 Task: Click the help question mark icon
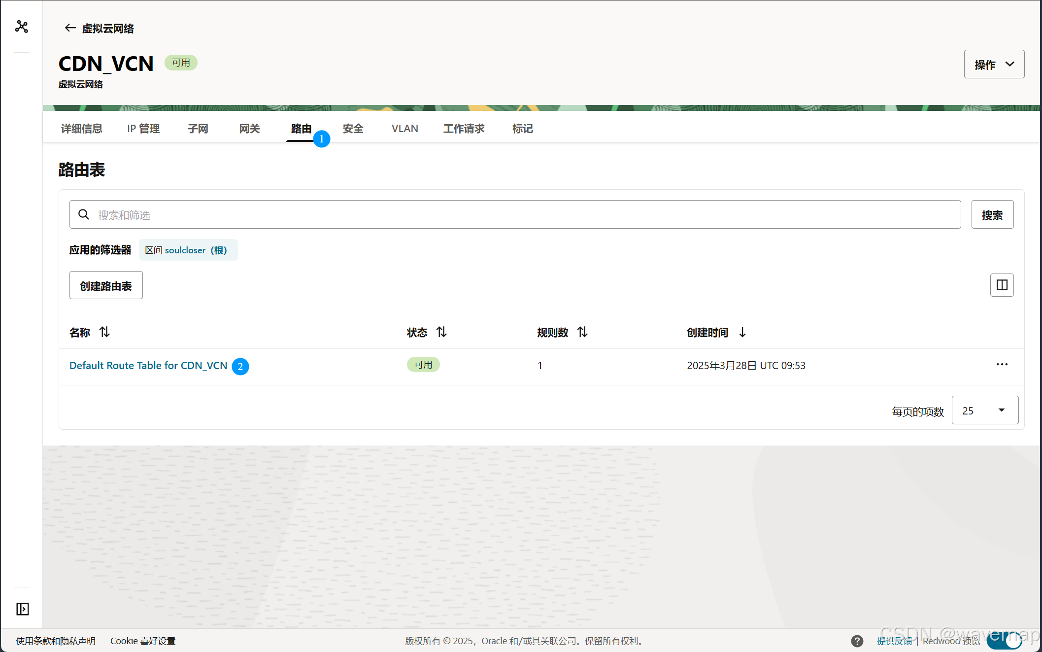coord(857,641)
